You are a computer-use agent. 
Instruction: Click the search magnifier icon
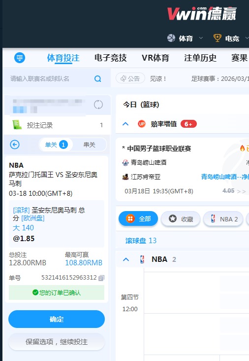(x=97, y=79)
